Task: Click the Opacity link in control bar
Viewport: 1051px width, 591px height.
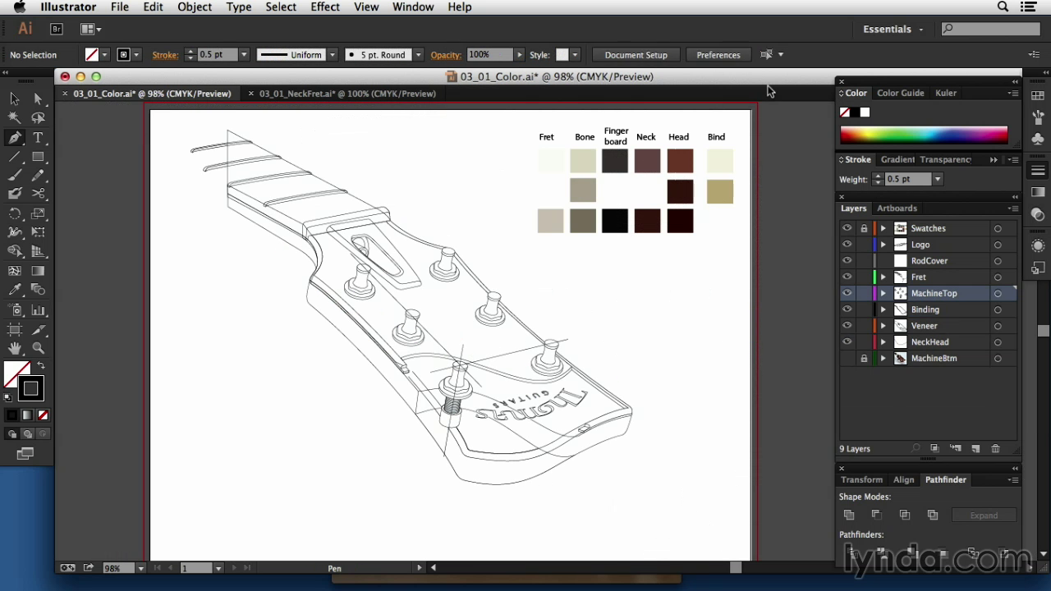Action: (446, 55)
